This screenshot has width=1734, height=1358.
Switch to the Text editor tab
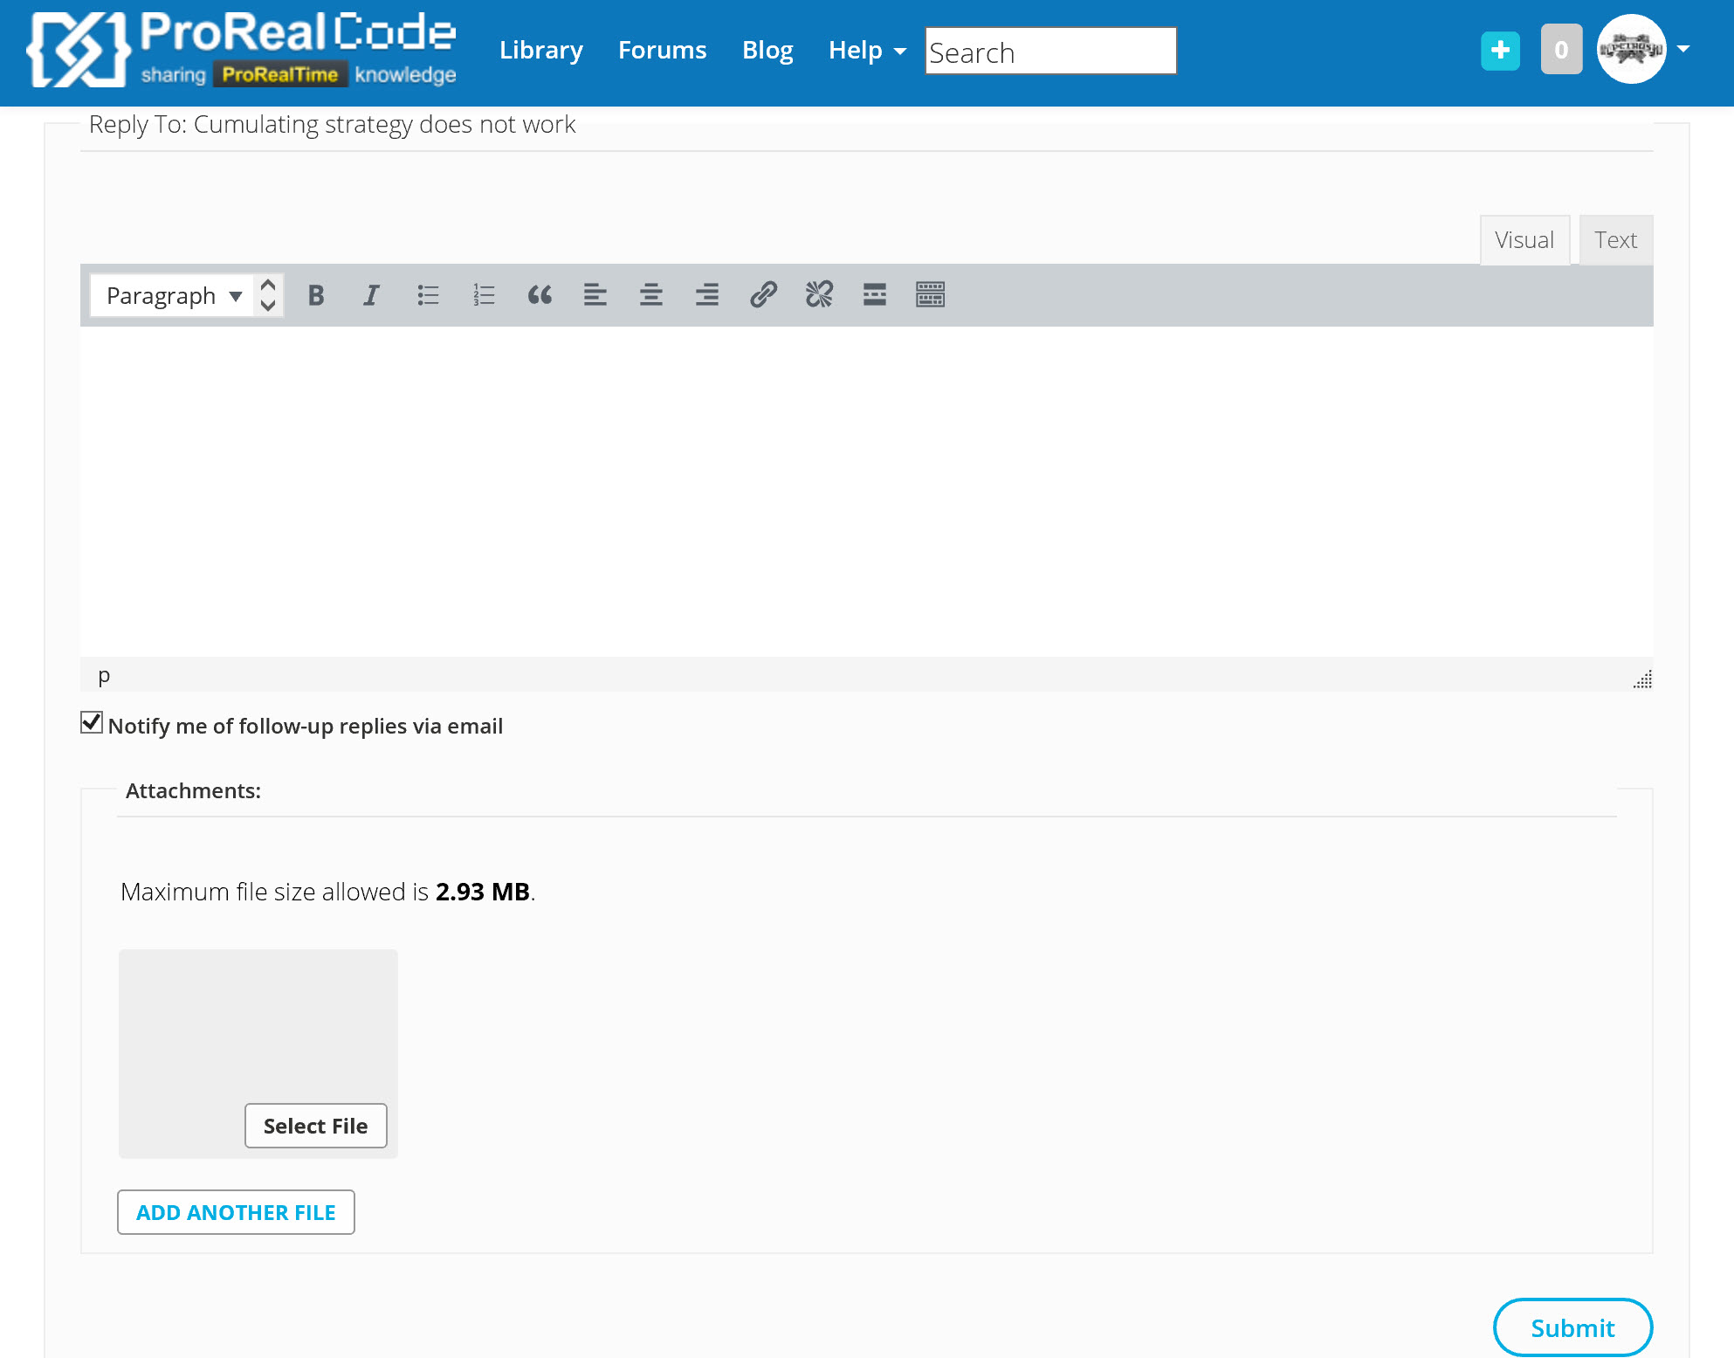click(1615, 240)
